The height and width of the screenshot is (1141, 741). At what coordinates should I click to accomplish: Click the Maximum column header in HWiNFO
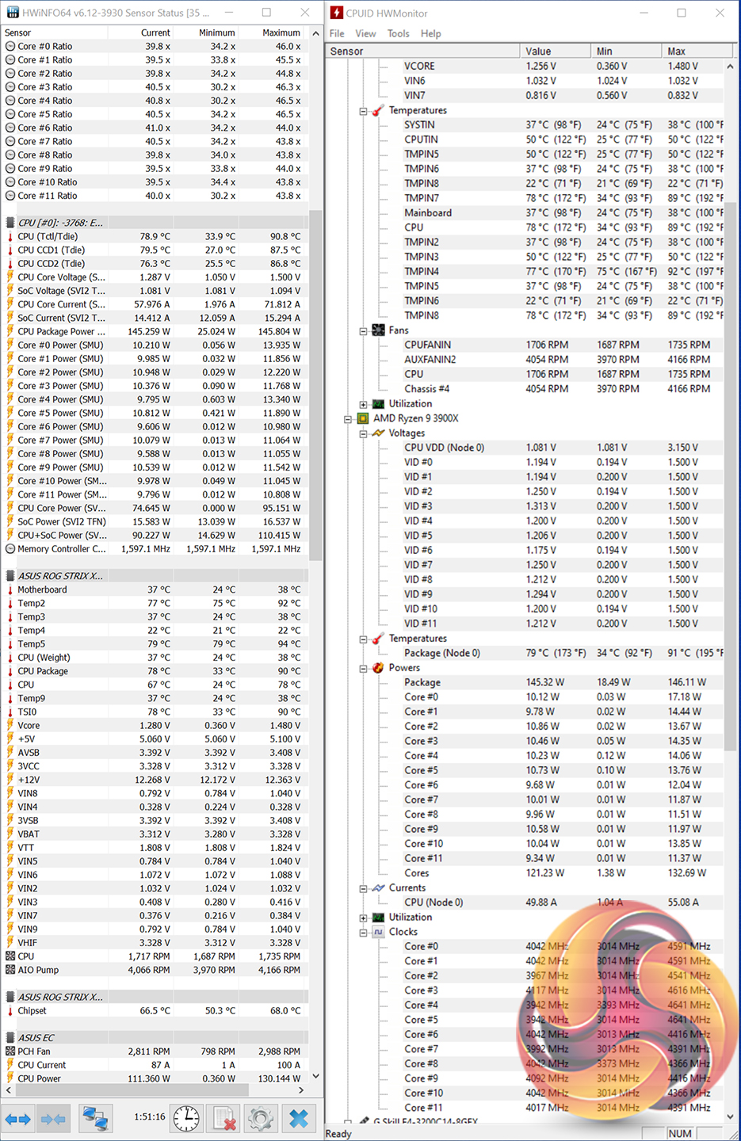(272, 32)
